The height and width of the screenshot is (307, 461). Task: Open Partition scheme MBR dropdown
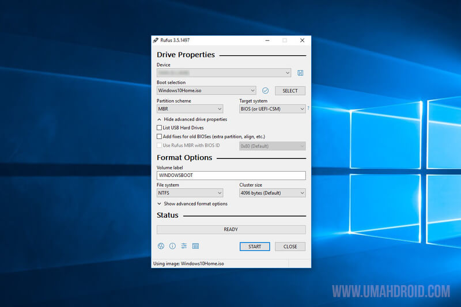[x=190, y=109]
